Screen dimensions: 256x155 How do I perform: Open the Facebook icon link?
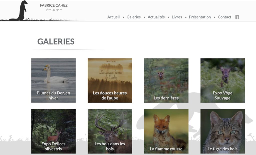click(x=237, y=17)
